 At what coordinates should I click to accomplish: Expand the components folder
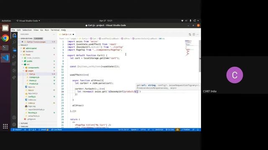click(33, 67)
